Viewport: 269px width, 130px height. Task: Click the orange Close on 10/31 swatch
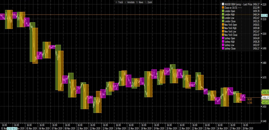click(x=222, y=8)
